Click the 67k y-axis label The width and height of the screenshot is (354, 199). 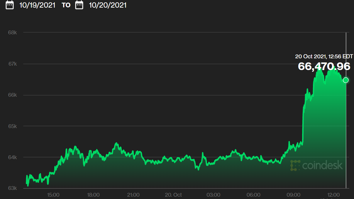pyautogui.click(x=12, y=64)
